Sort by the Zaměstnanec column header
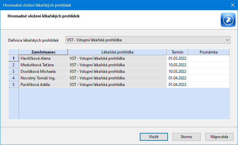 (44, 52)
